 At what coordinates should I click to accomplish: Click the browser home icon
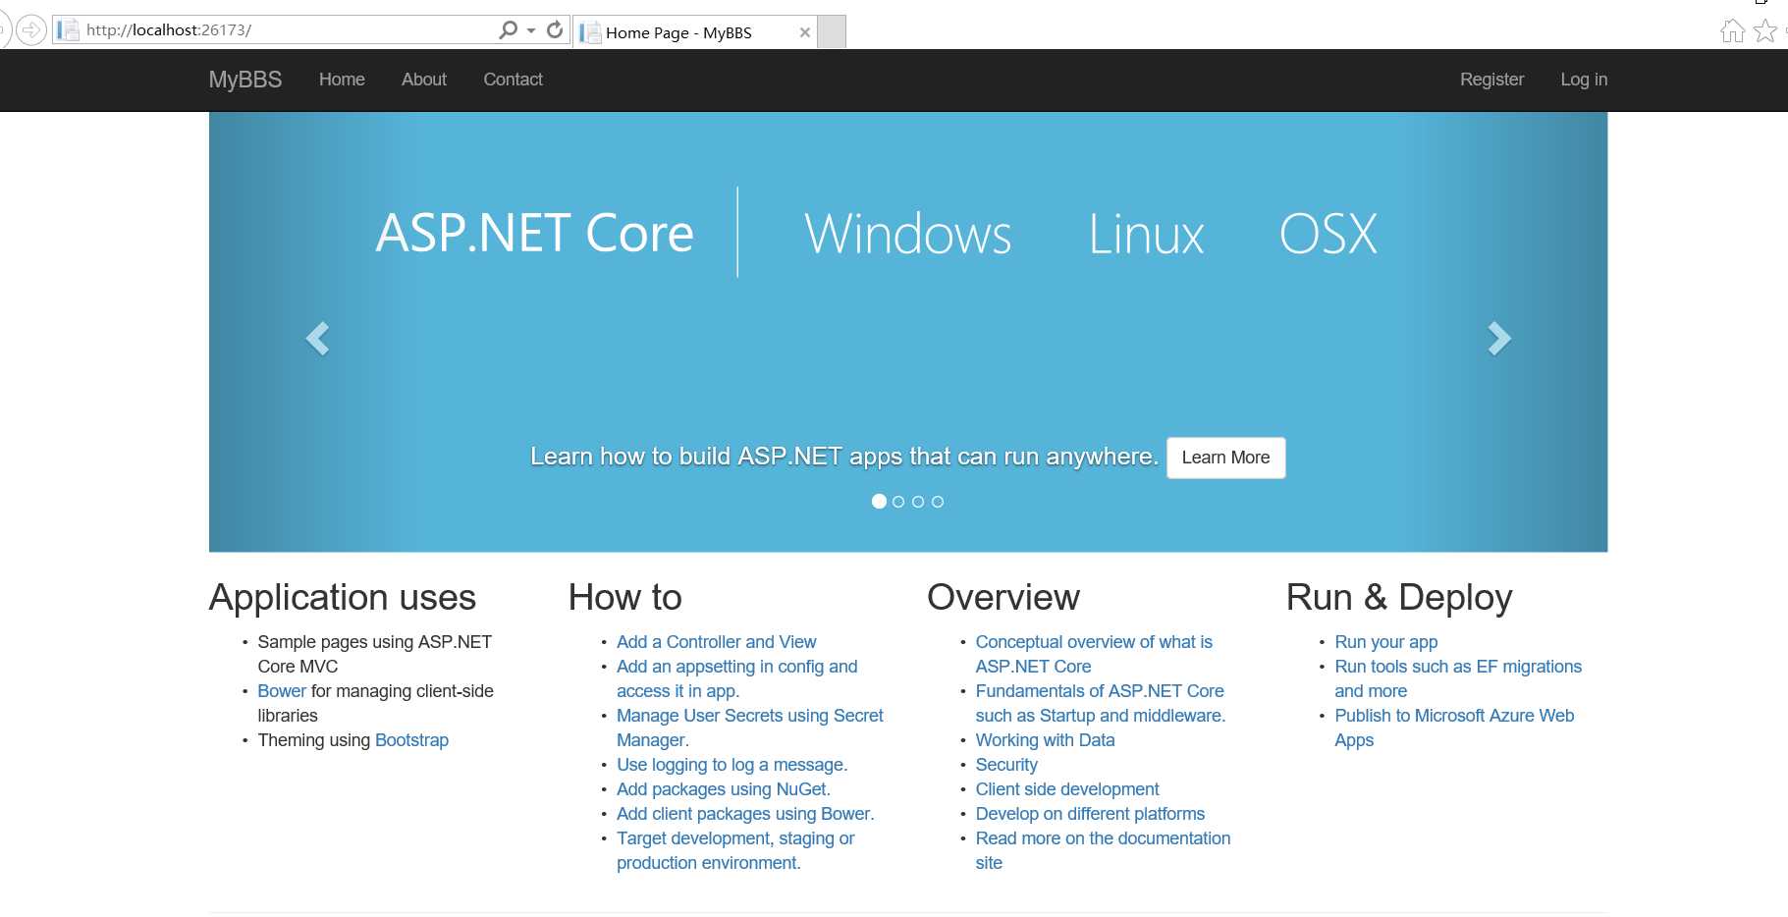1733,31
